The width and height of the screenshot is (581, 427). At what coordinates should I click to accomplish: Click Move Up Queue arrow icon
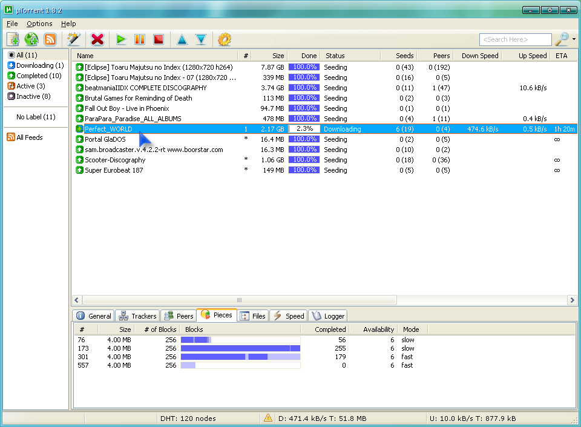tap(182, 39)
